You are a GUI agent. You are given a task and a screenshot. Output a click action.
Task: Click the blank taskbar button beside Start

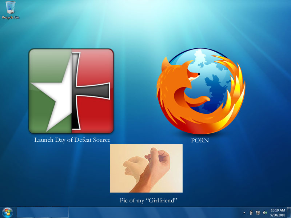(x=43, y=213)
